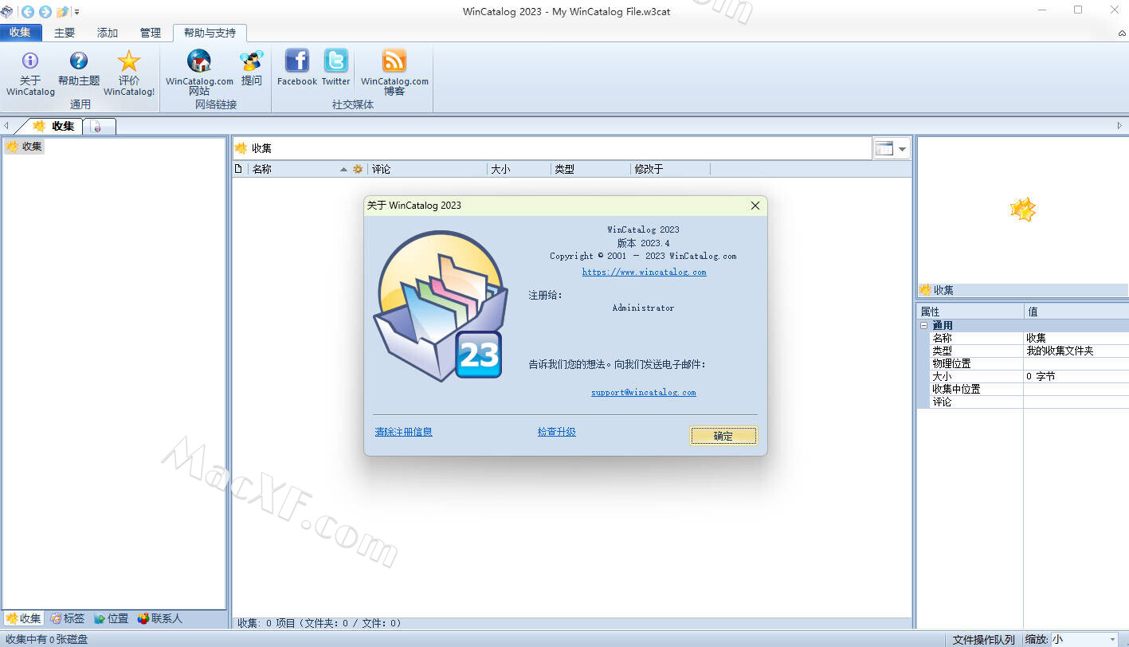Open the https://www.wincatalog.com link
Screen dimensions: 1129x647
click(644, 272)
